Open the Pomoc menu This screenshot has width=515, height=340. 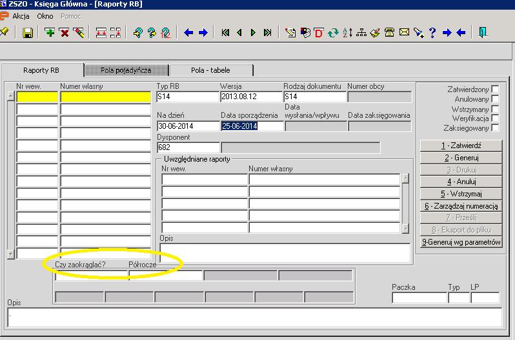tap(70, 16)
